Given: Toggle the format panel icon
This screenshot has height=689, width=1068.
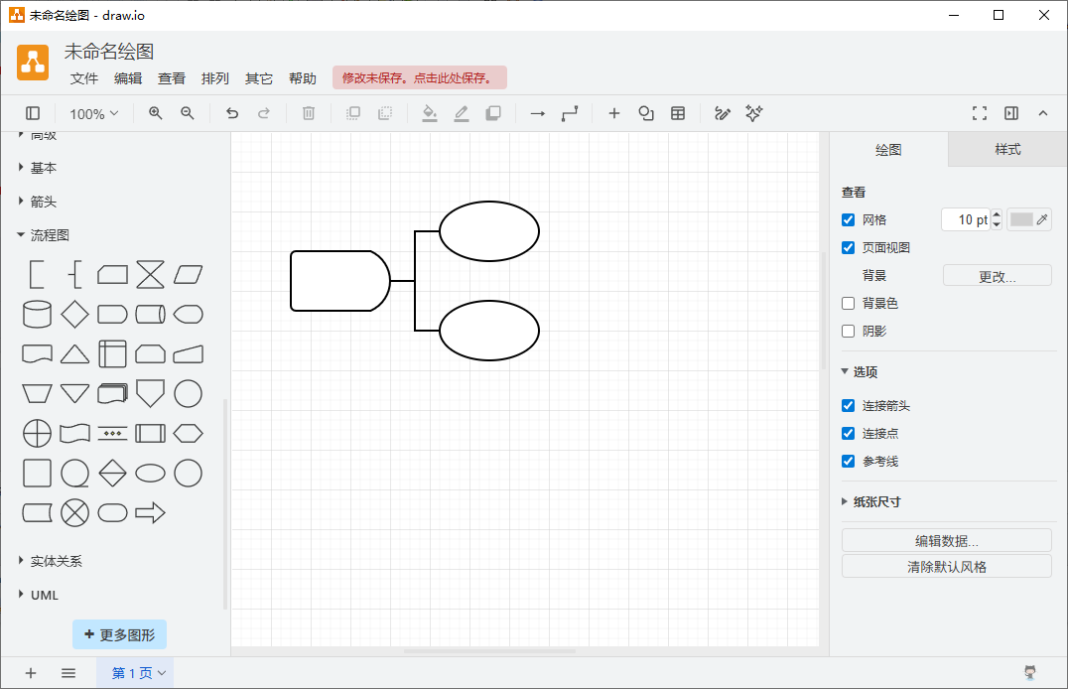Looking at the screenshot, I should [1011, 113].
